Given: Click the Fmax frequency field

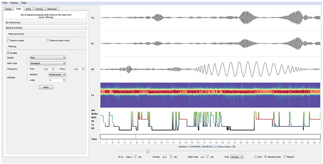Looking at the screenshot, I should (77, 69).
